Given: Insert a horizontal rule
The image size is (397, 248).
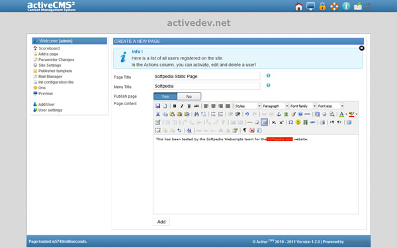Looking at the screenshot, I should pos(249,122).
